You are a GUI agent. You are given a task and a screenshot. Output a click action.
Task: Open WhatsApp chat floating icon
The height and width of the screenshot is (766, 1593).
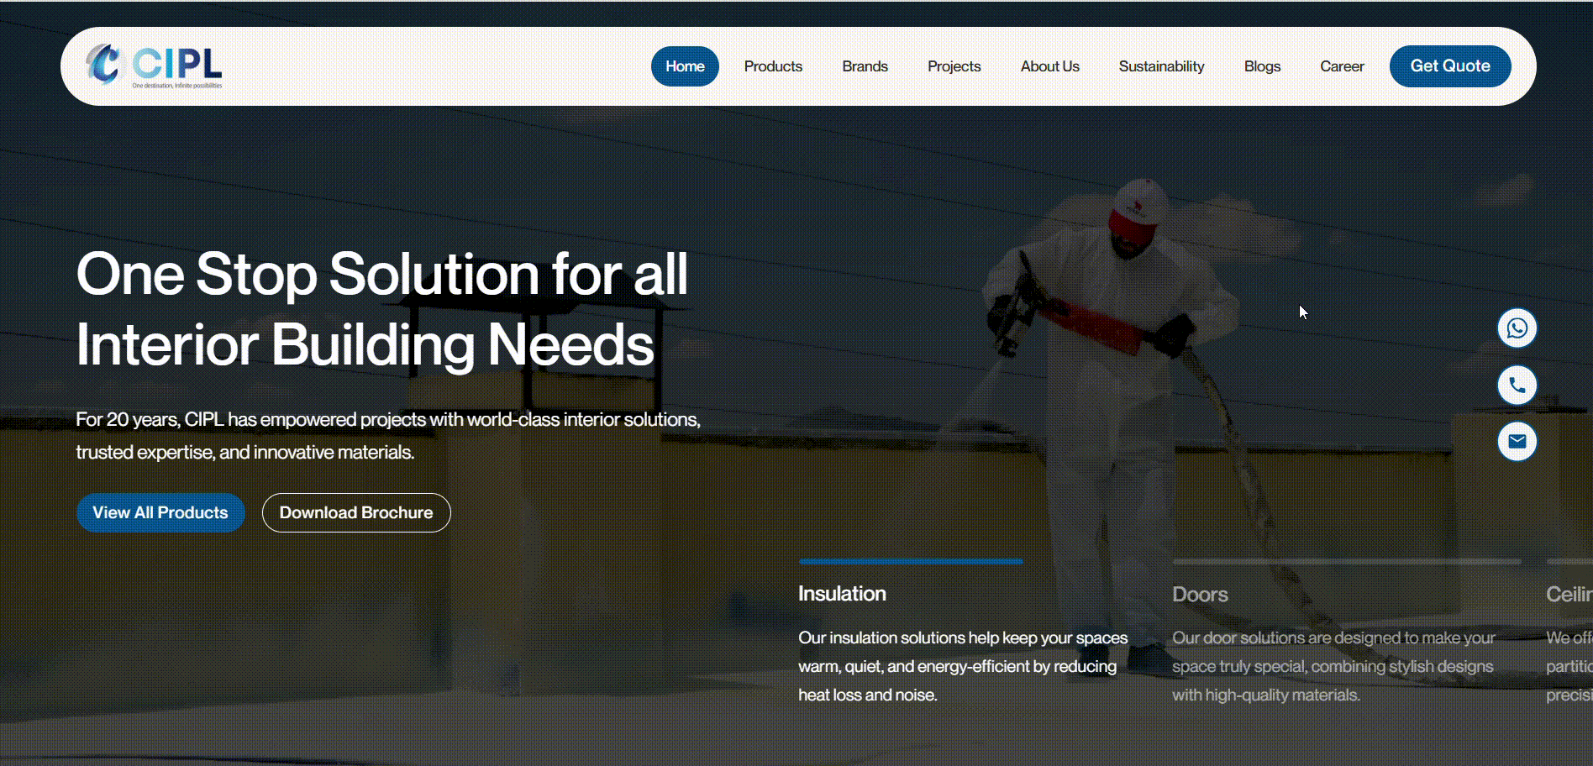coord(1517,328)
